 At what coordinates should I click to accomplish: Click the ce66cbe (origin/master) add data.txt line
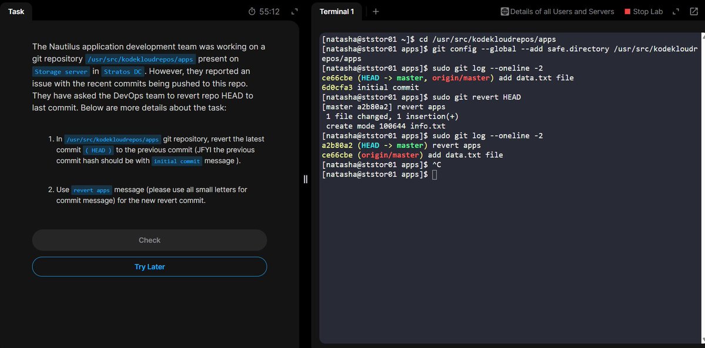(x=412, y=155)
